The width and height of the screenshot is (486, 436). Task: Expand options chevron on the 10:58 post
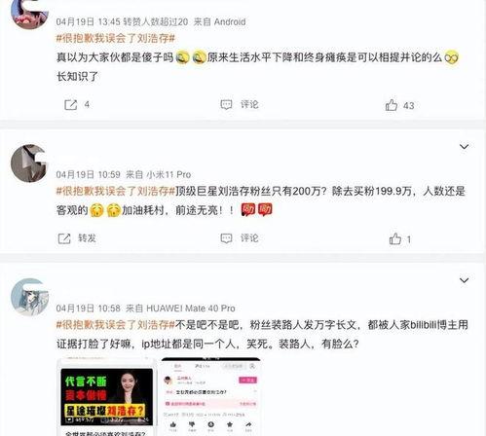tap(465, 280)
